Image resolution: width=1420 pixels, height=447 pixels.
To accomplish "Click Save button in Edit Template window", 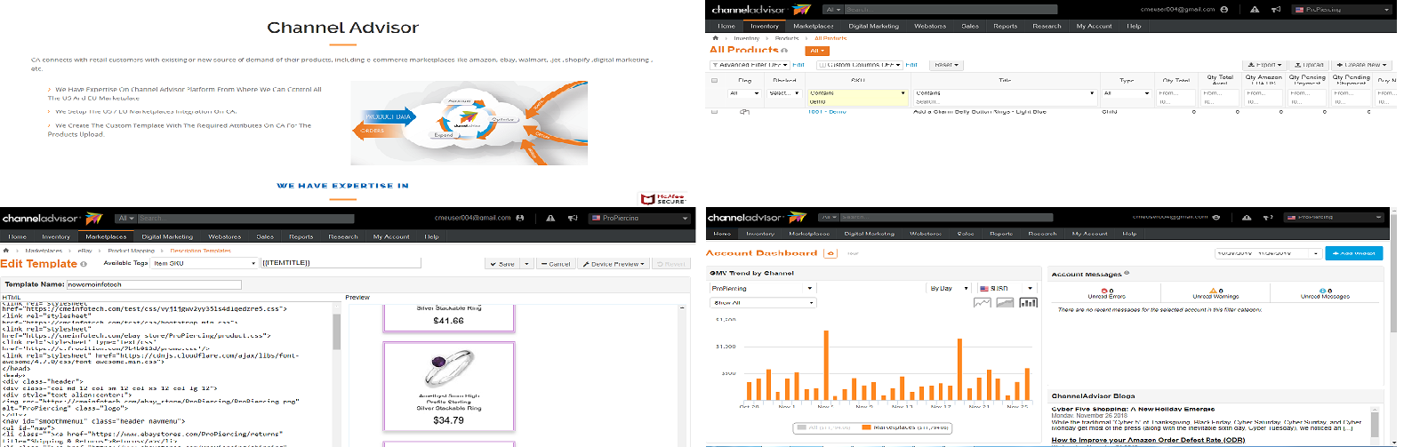I will click(503, 264).
